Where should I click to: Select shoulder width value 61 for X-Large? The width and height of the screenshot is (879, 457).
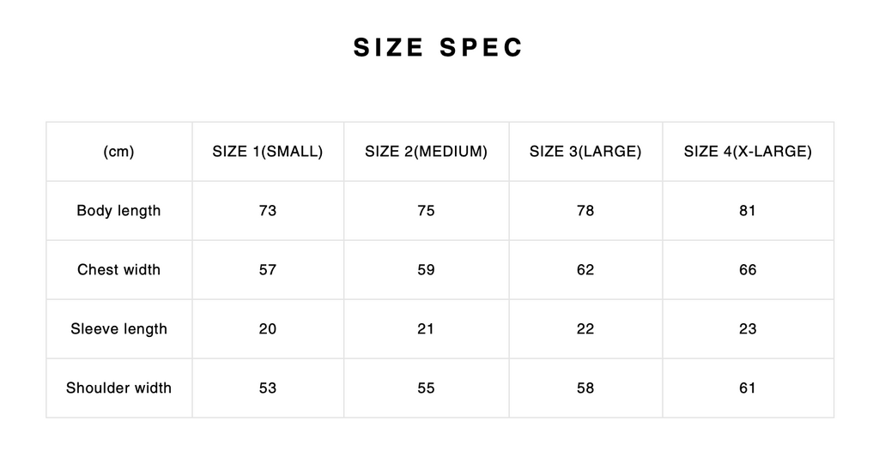(x=748, y=388)
